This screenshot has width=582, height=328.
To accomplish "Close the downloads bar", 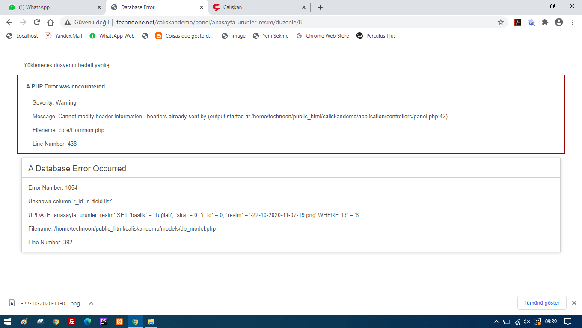I will coord(574,303).
